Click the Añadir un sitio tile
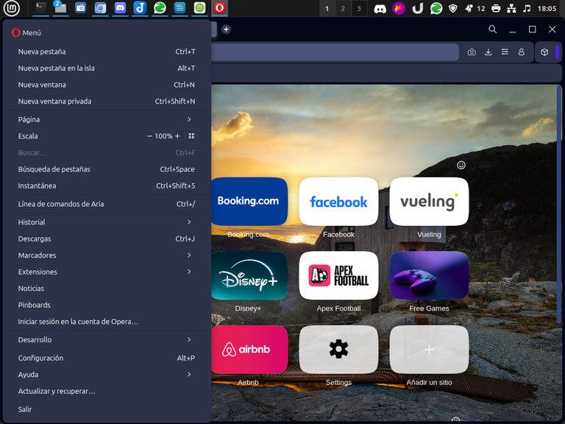Viewport: 565px width, 424px height. coord(429,350)
